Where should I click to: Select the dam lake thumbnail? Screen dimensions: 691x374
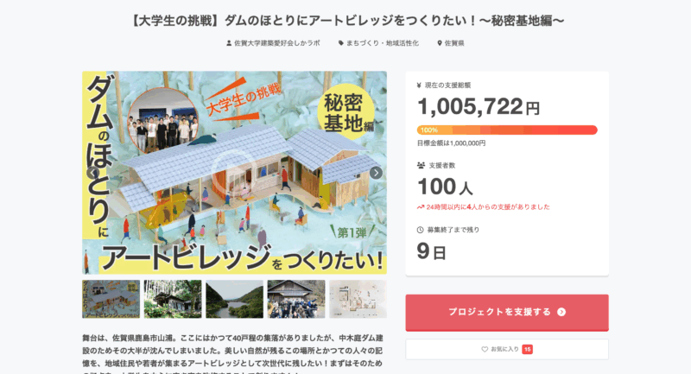[x=234, y=299]
